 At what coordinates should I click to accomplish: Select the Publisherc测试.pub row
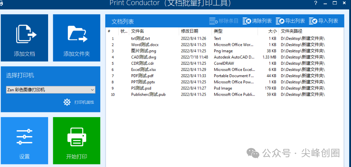[x=225, y=95]
